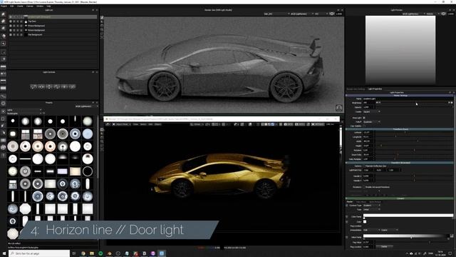The height and width of the screenshot is (257, 456).
Task: Open the gradient Type Linear dropdown
Action: [372, 209]
